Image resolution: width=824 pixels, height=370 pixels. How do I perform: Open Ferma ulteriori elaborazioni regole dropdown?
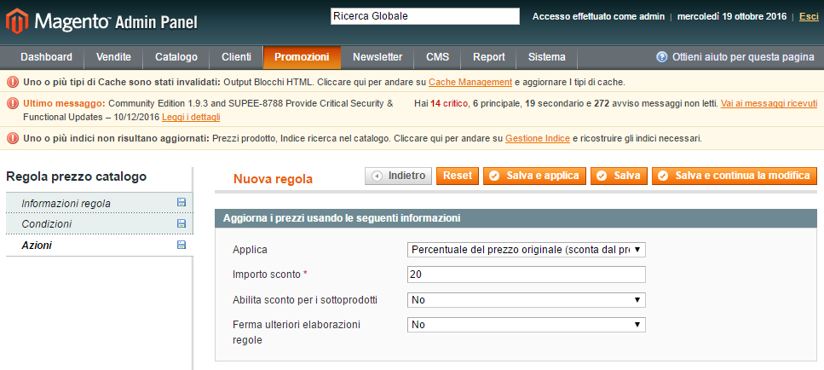coord(526,325)
